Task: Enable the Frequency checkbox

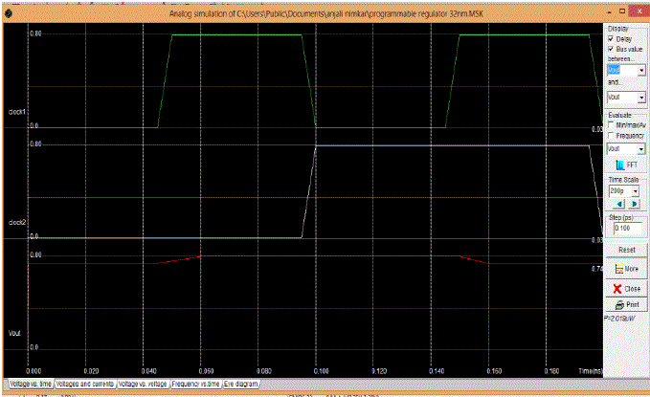Action: click(x=611, y=136)
